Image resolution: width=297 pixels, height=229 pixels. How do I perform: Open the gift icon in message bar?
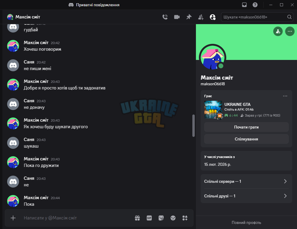[137, 218]
